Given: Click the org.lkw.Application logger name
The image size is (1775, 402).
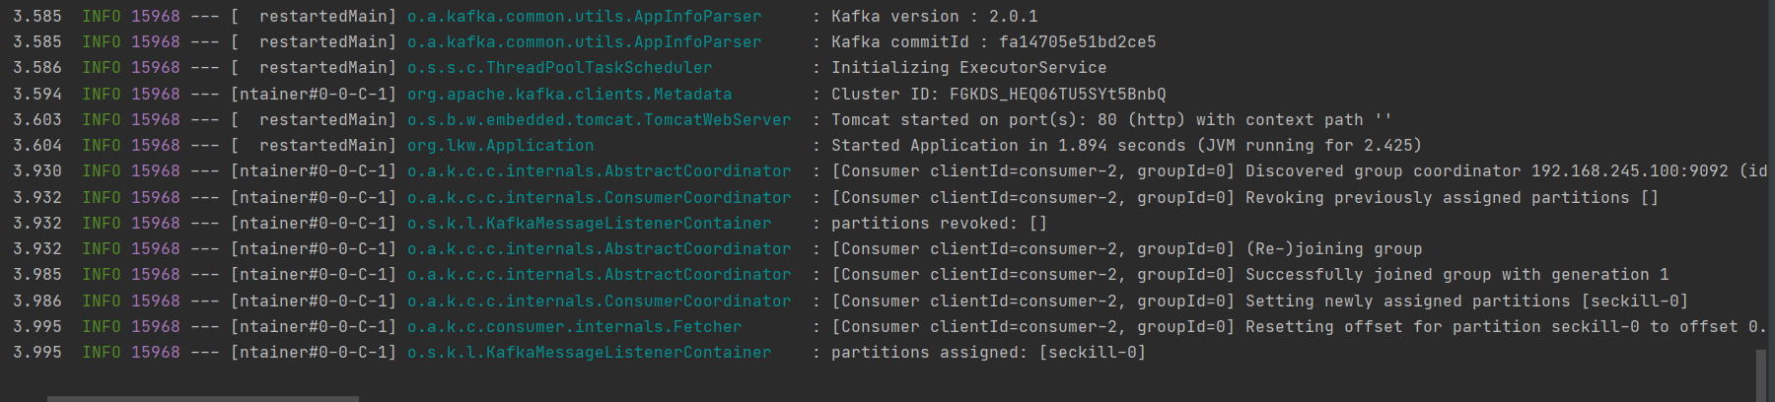Looking at the screenshot, I should [x=500, y=146].
